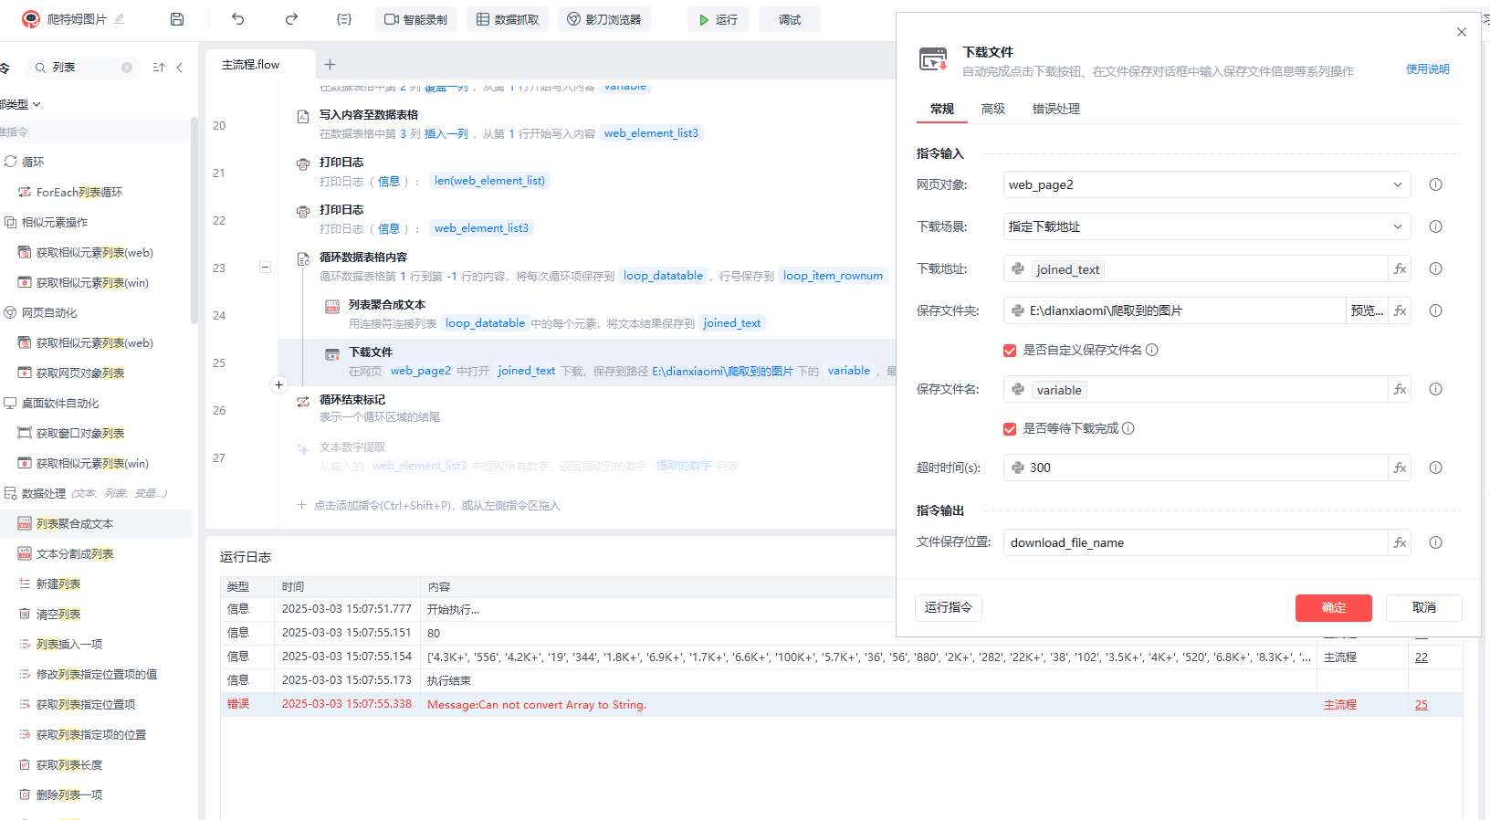Screen dimensions: 1490x820
Task: Open the 错误处理 tab
Action: 1055,109
